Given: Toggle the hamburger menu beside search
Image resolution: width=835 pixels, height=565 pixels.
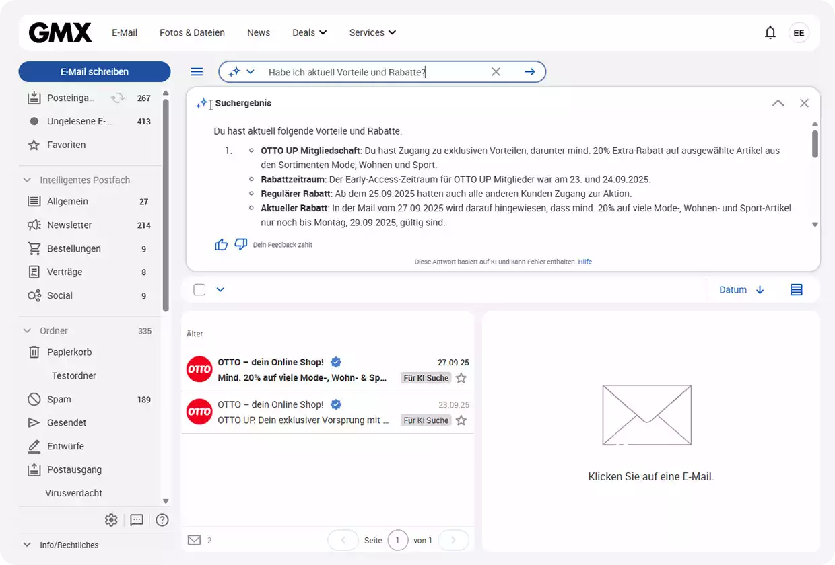Looking at the screenshot, I should pyautogui.click(x=197, y=72).
